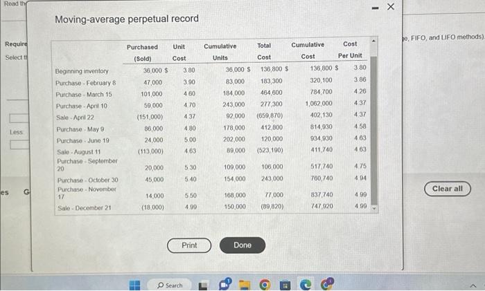This screenshot has height=291, width=485.
Task: Show hidden tray icons chevron
Action: tap(473, 285)
